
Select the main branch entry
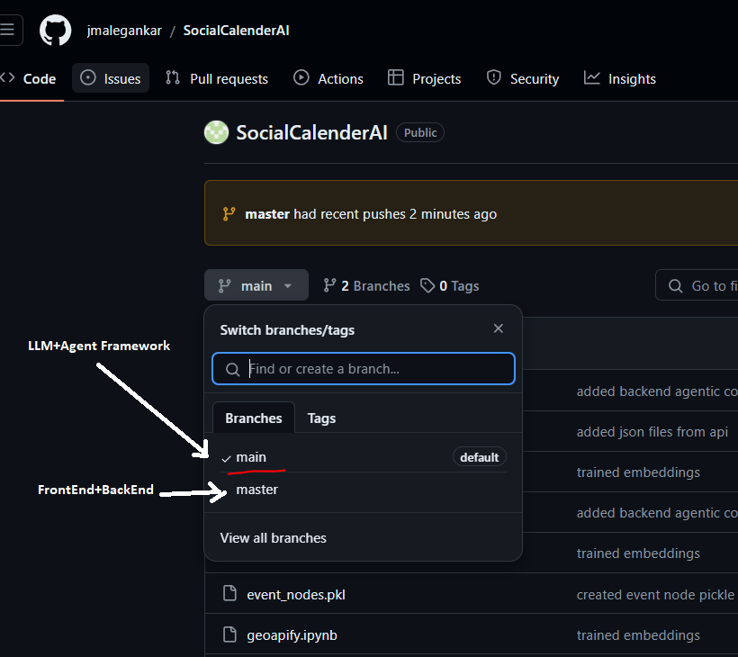(x=364, y=457)
